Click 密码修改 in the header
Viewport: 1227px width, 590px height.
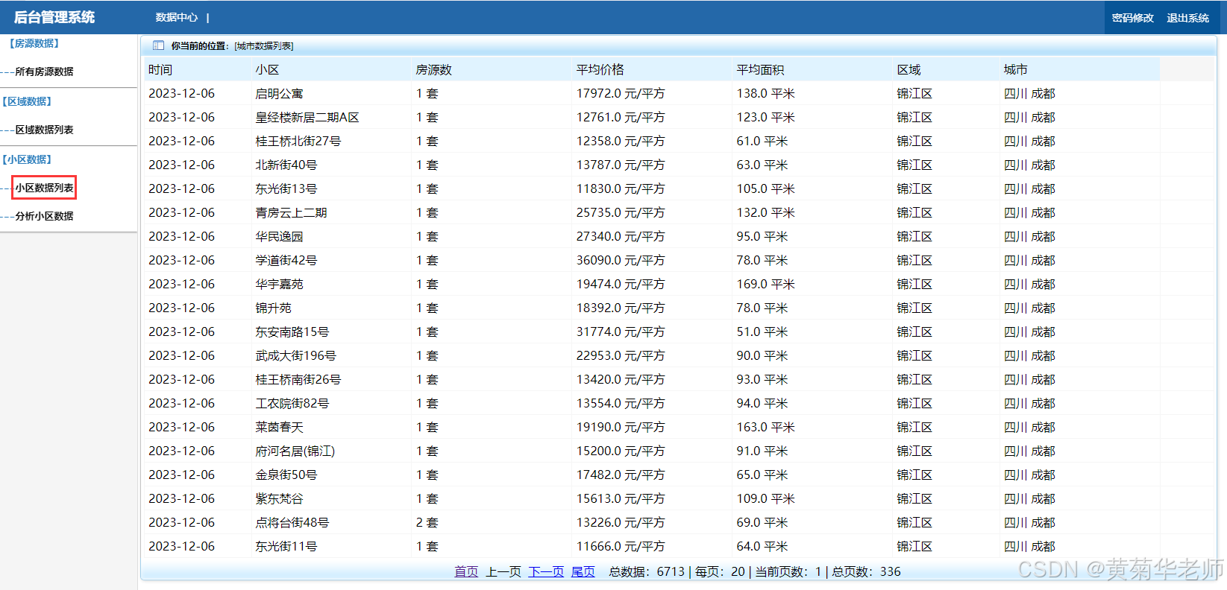click(1132, 18)
